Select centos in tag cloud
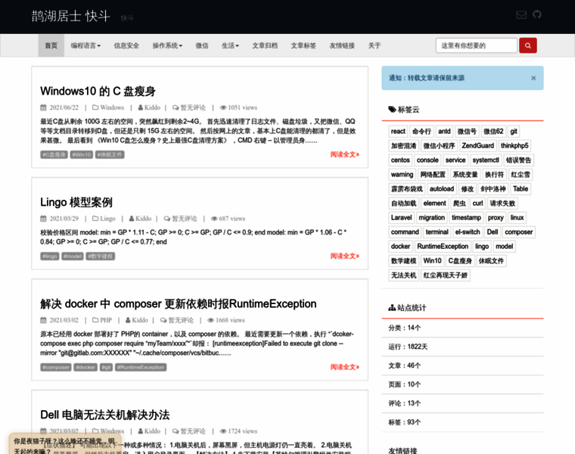The height and width of the screenshot is (454, 575). 400,160
